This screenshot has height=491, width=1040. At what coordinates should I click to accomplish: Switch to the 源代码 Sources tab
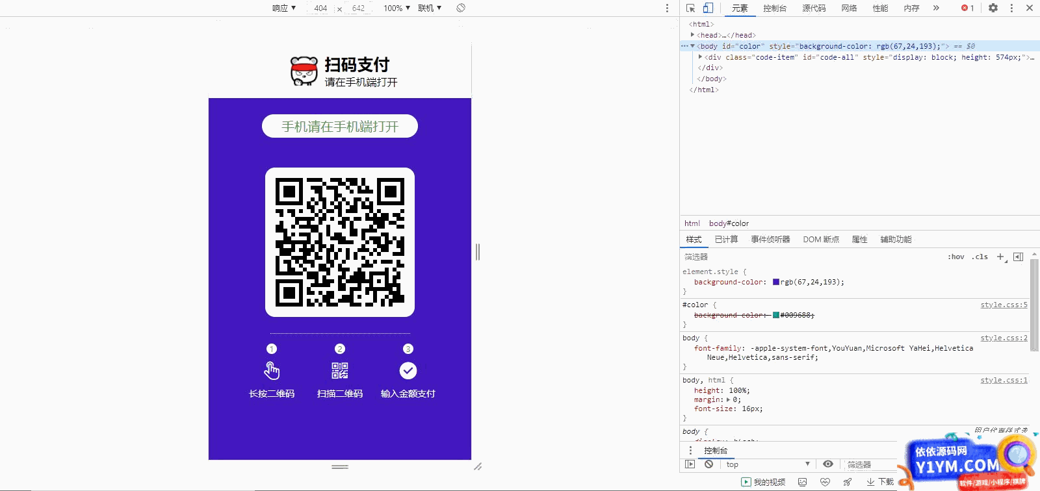click(x=814, y=8)
